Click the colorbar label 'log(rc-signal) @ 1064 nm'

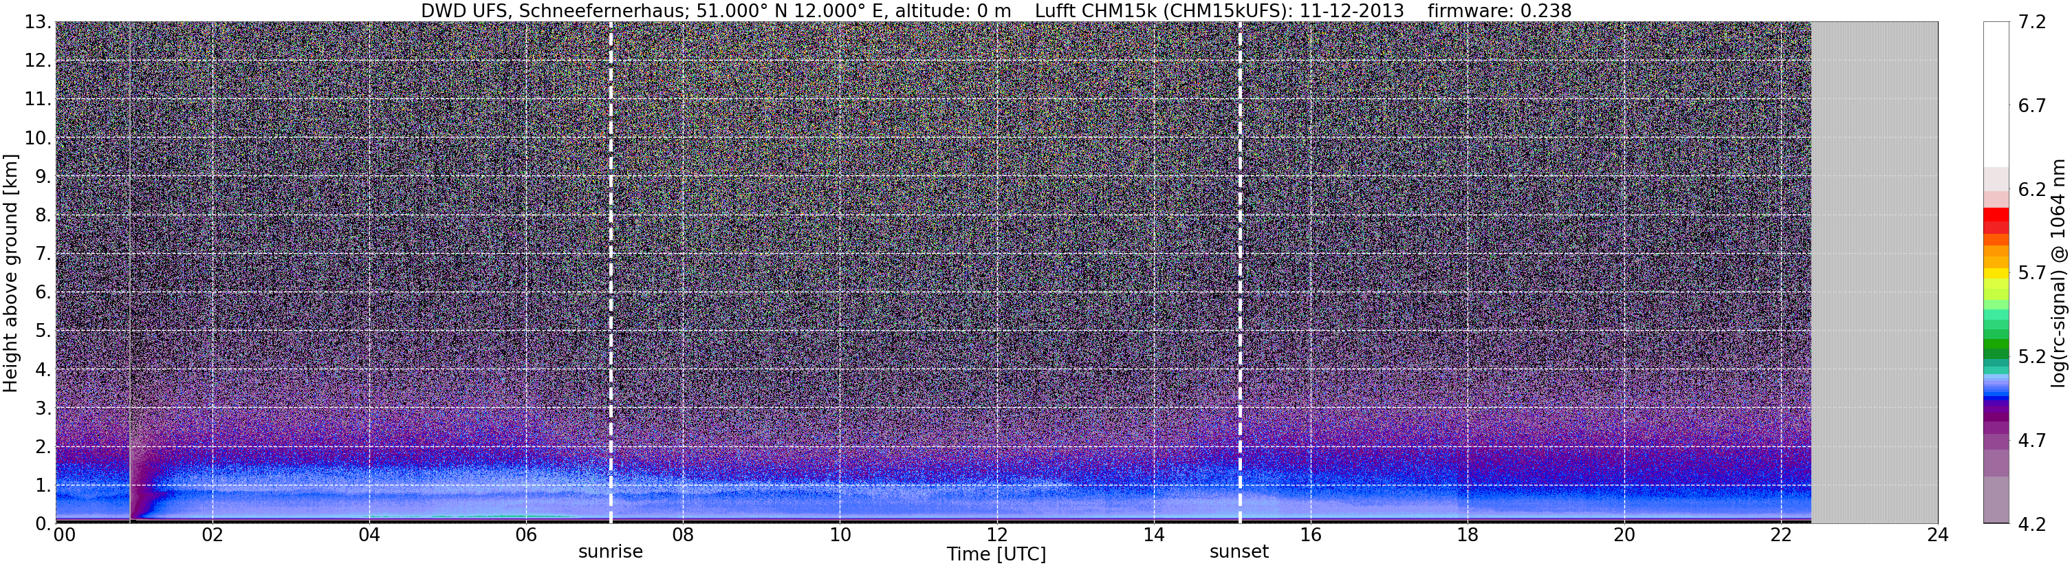(x=2058, y=274)
